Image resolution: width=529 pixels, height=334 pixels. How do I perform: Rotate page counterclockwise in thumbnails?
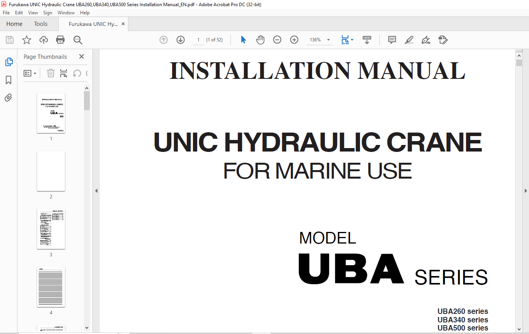pyautogui.click(x=77, y=73)
